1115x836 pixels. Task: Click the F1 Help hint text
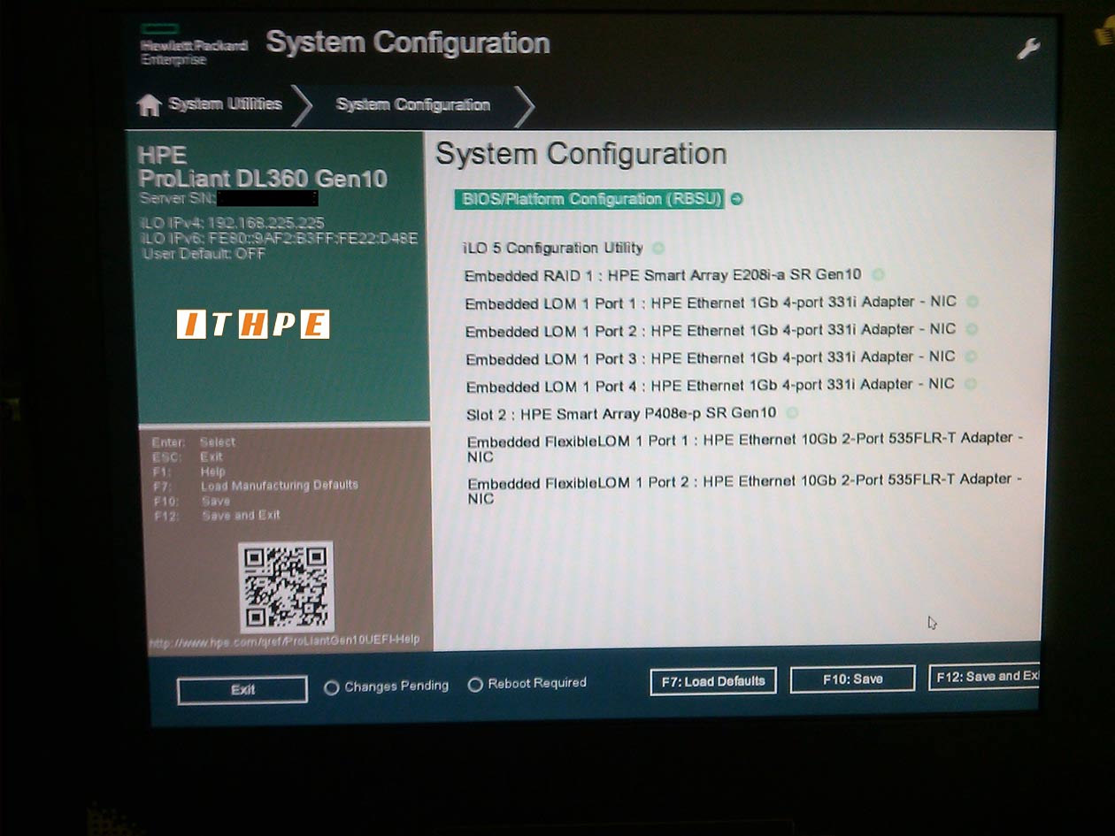pyautogui.click(x=189, y=472)
